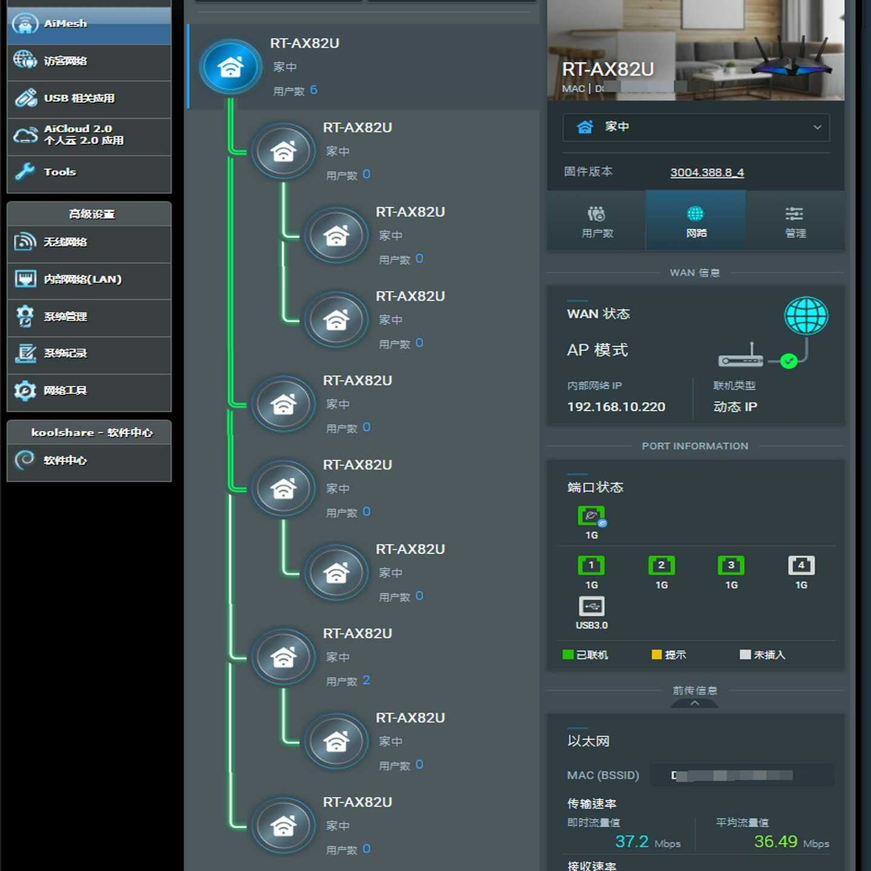Viewport: 871px width, 871px height.
Task: Select LAN port 4 status indicator
Action: tap(801, 565)
